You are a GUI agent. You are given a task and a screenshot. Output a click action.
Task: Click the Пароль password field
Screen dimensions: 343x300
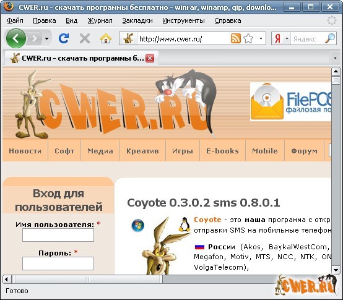[x=58, y=264]
